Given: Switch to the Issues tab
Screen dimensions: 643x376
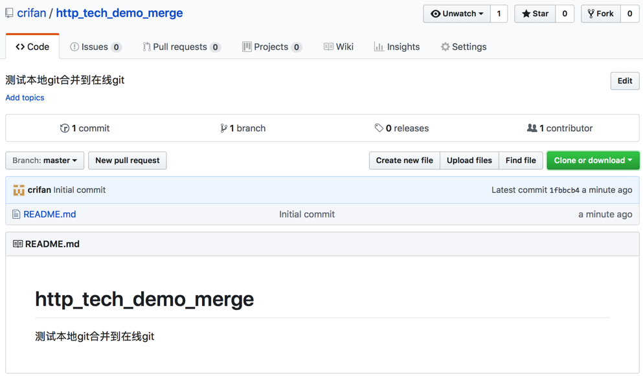Looking at the screenshot, I should point(95,47).
